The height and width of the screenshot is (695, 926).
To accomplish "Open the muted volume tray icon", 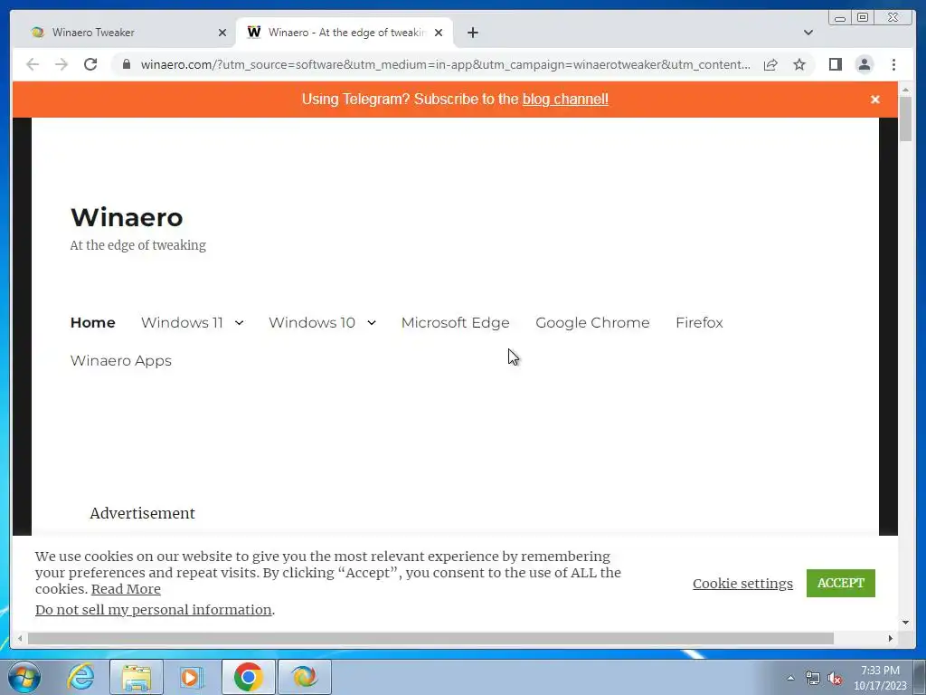I will (835, 678).
